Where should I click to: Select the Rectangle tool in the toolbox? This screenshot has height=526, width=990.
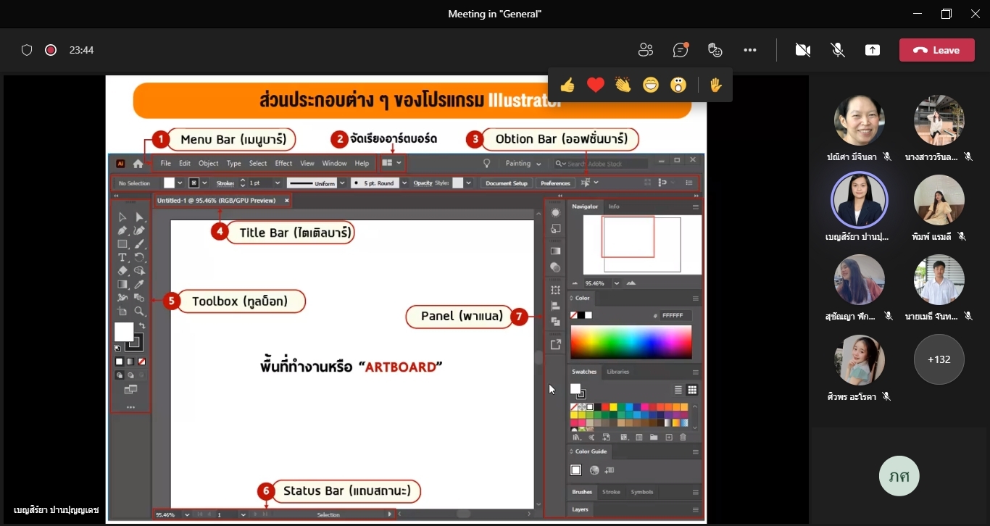point(122,244)
